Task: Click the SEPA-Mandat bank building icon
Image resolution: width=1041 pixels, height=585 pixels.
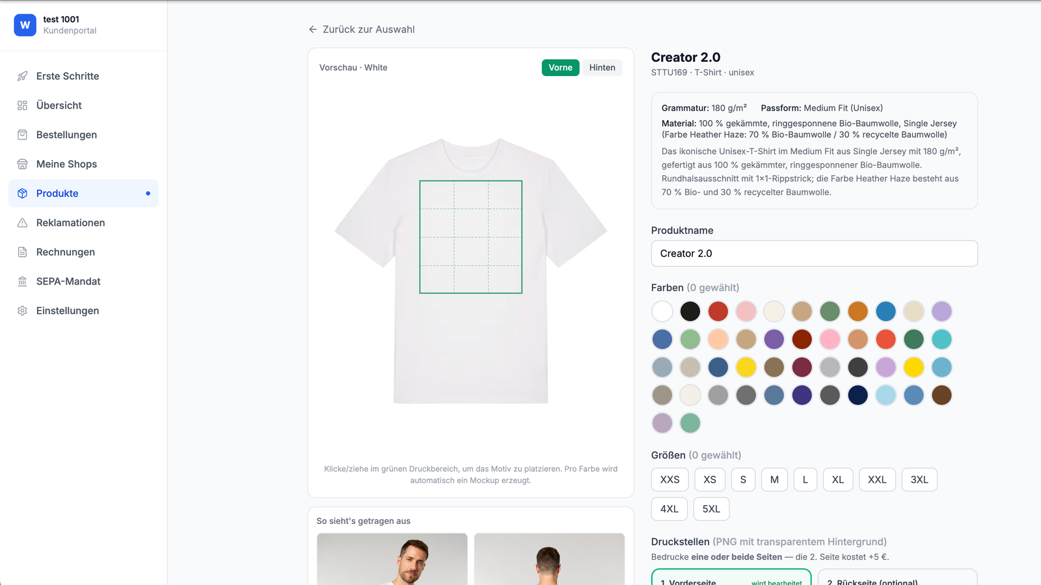Action: (x=22, y=281)
